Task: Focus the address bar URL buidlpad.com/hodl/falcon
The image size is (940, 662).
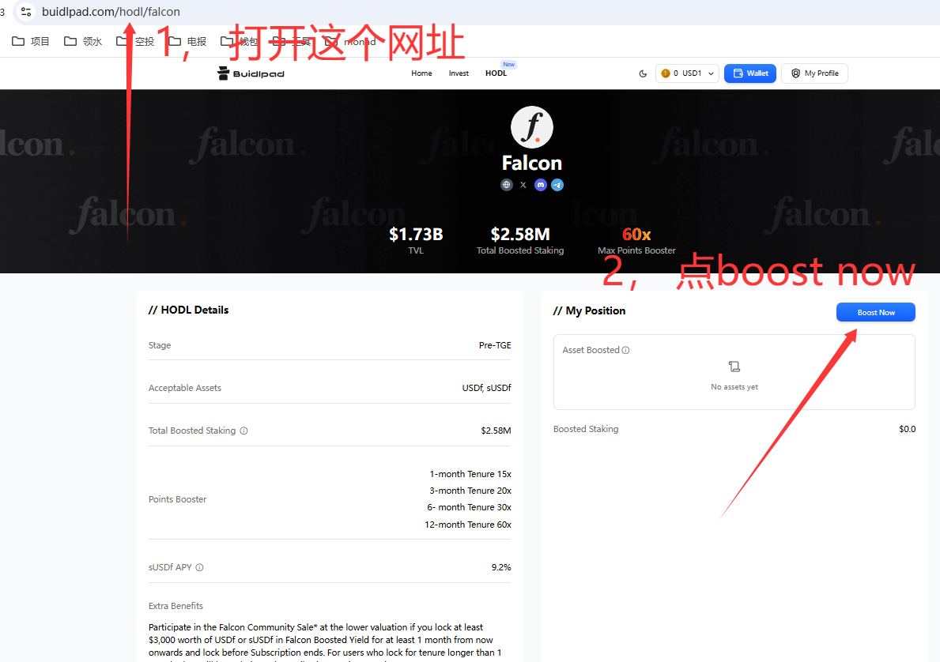Action: point(111,11)
